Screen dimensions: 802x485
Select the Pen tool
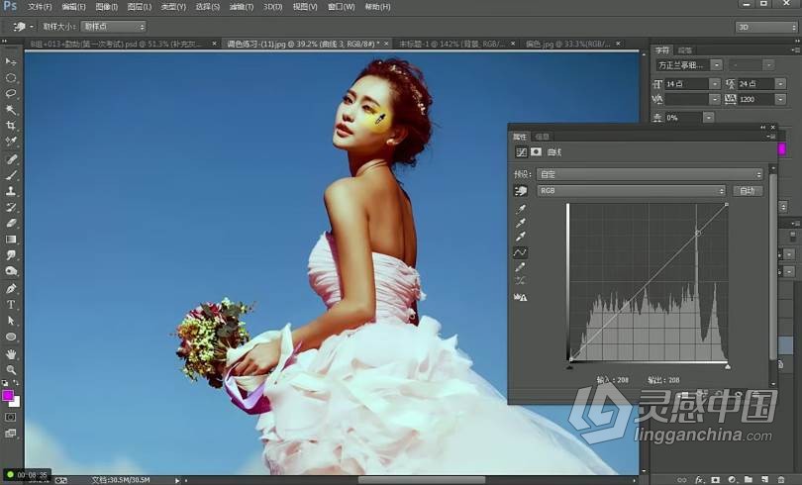pos(11,288)
